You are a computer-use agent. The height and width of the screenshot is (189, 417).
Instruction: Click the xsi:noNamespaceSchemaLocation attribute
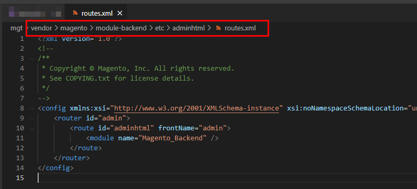tap(346, 108)
